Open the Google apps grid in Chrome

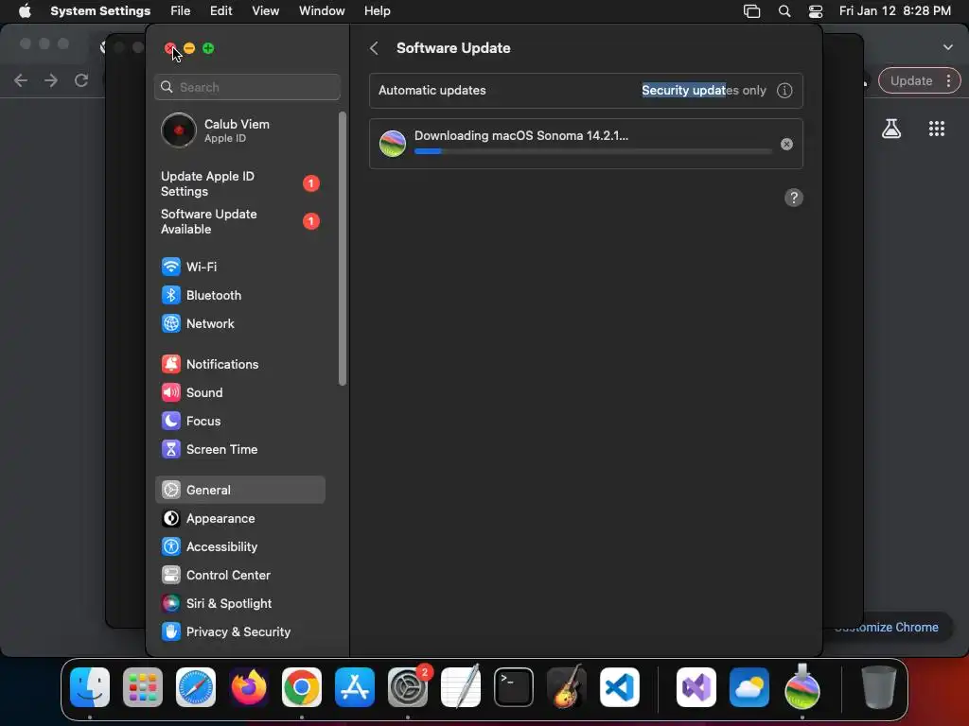937,129
